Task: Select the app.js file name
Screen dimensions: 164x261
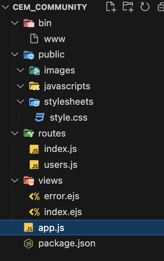Action: 51,228
